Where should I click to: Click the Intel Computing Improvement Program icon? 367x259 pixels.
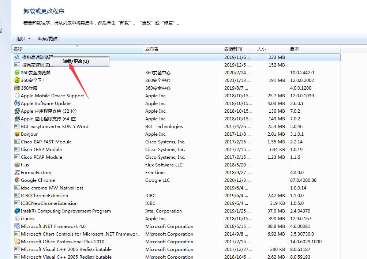[17, 211]
